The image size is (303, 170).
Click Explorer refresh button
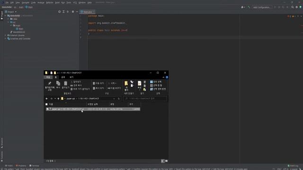[119, 99]
